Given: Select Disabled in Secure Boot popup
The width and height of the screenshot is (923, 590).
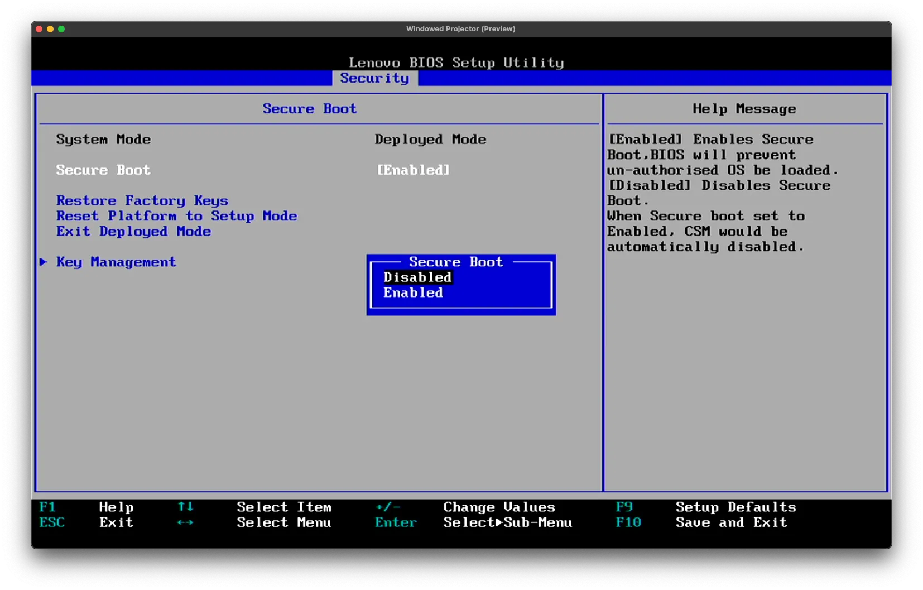Looking at the screenshot, I should (417, 277).
